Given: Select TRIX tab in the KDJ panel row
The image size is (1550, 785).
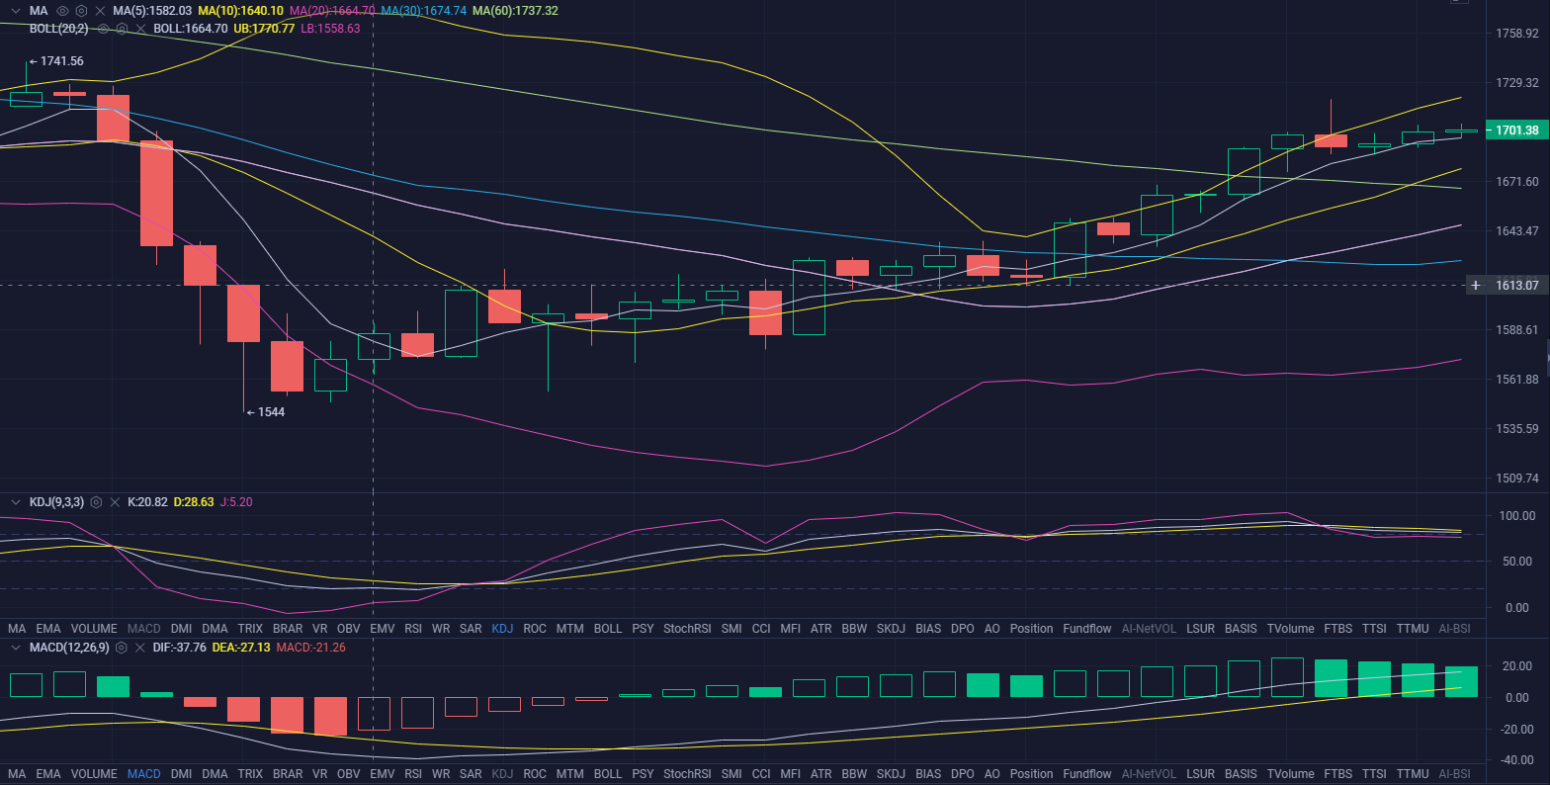Looking at the screenshot, I should pyautogui.click(x=250, y=629).
